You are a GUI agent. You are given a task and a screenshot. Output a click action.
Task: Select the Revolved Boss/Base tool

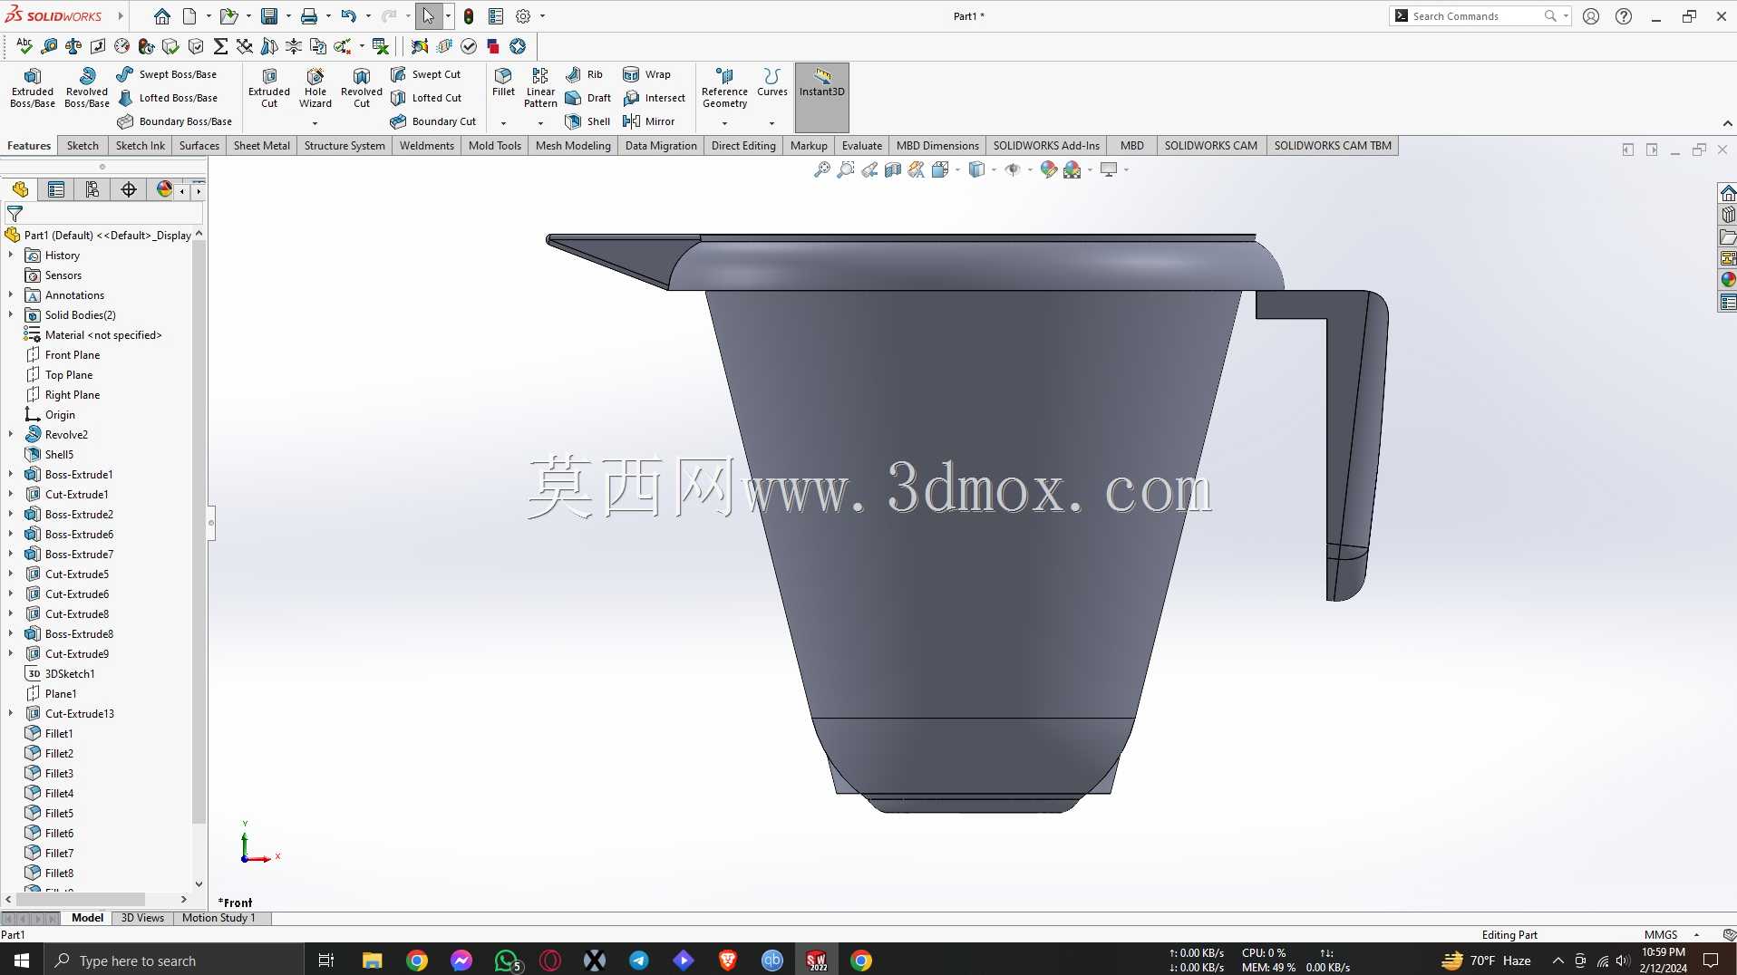[87, 88]
